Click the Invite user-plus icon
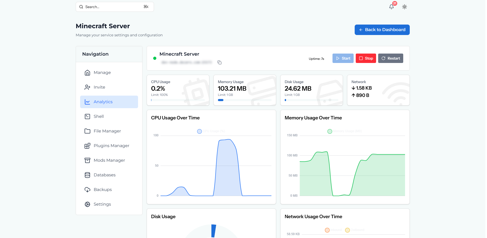 point(87,87)
